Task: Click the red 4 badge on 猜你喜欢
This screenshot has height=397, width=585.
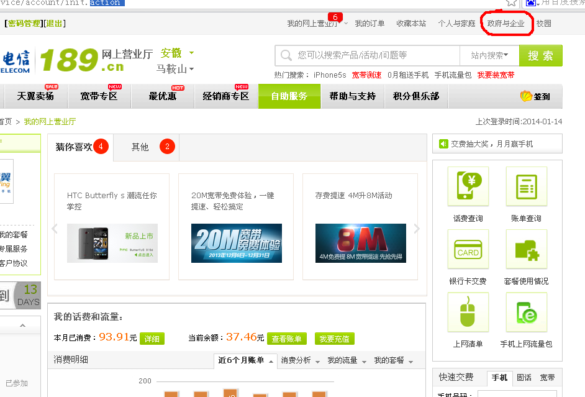Action: pos(101,146)
